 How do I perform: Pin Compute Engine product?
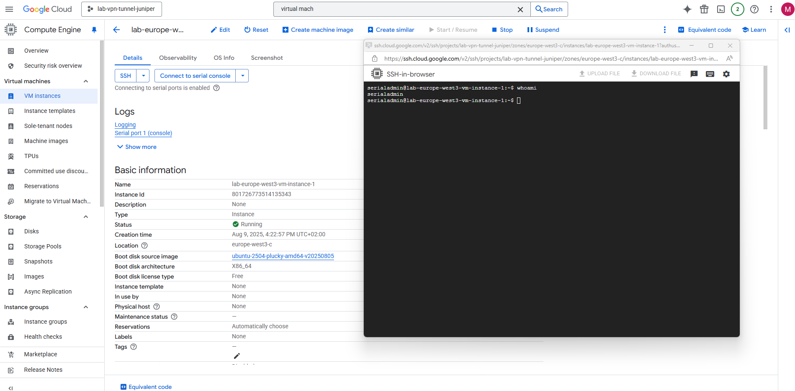pos(94,30)
